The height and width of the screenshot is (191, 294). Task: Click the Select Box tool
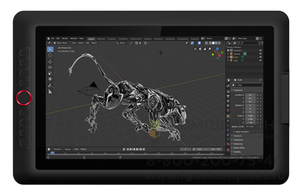[50, 49]
